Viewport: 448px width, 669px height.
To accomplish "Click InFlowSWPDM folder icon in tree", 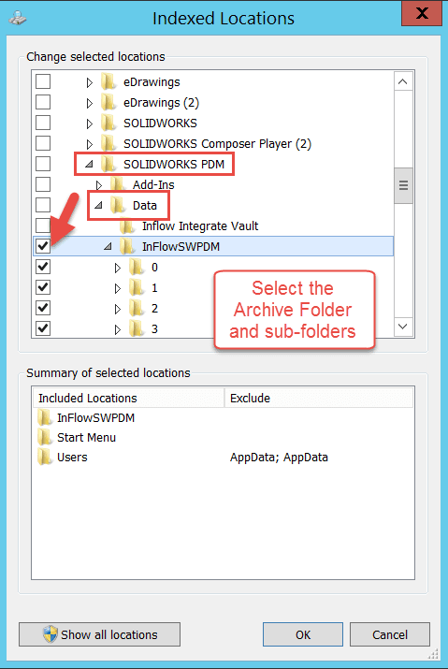I will [x=127, y=246].
